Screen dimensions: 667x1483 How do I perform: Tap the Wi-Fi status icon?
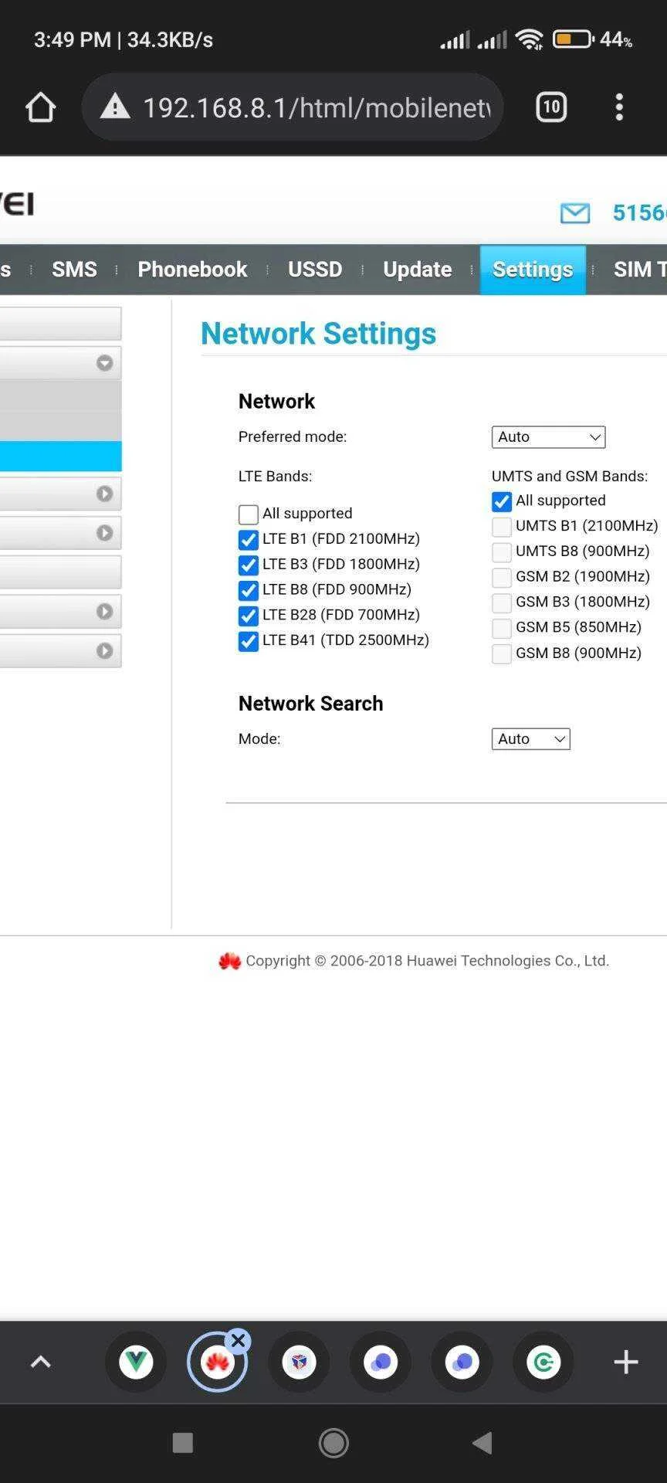(x=530, y=39)
